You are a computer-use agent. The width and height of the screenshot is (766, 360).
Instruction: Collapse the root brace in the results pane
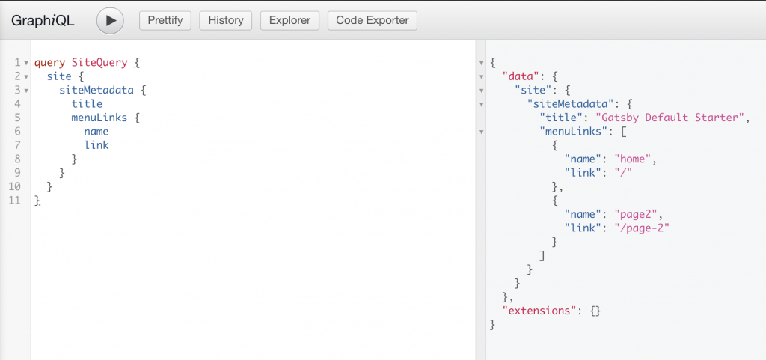pos(481,63)
